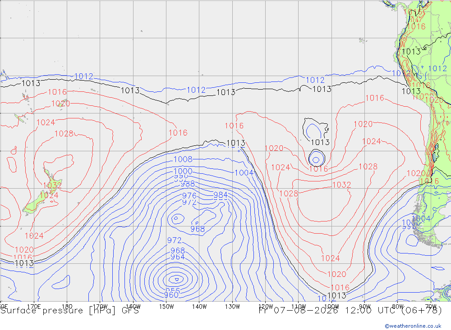
Task: Click the blue '1000' isobar label
Action: click(183, 172)
